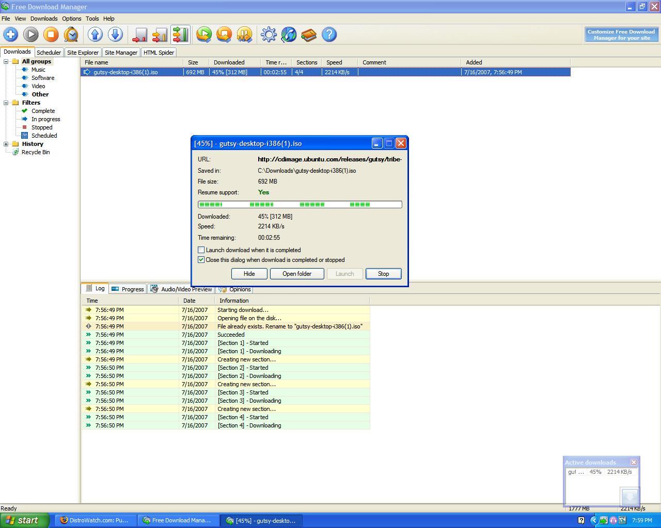Expand the History tree node
Viewport: 661px width, 528px height.
(6, 144)
